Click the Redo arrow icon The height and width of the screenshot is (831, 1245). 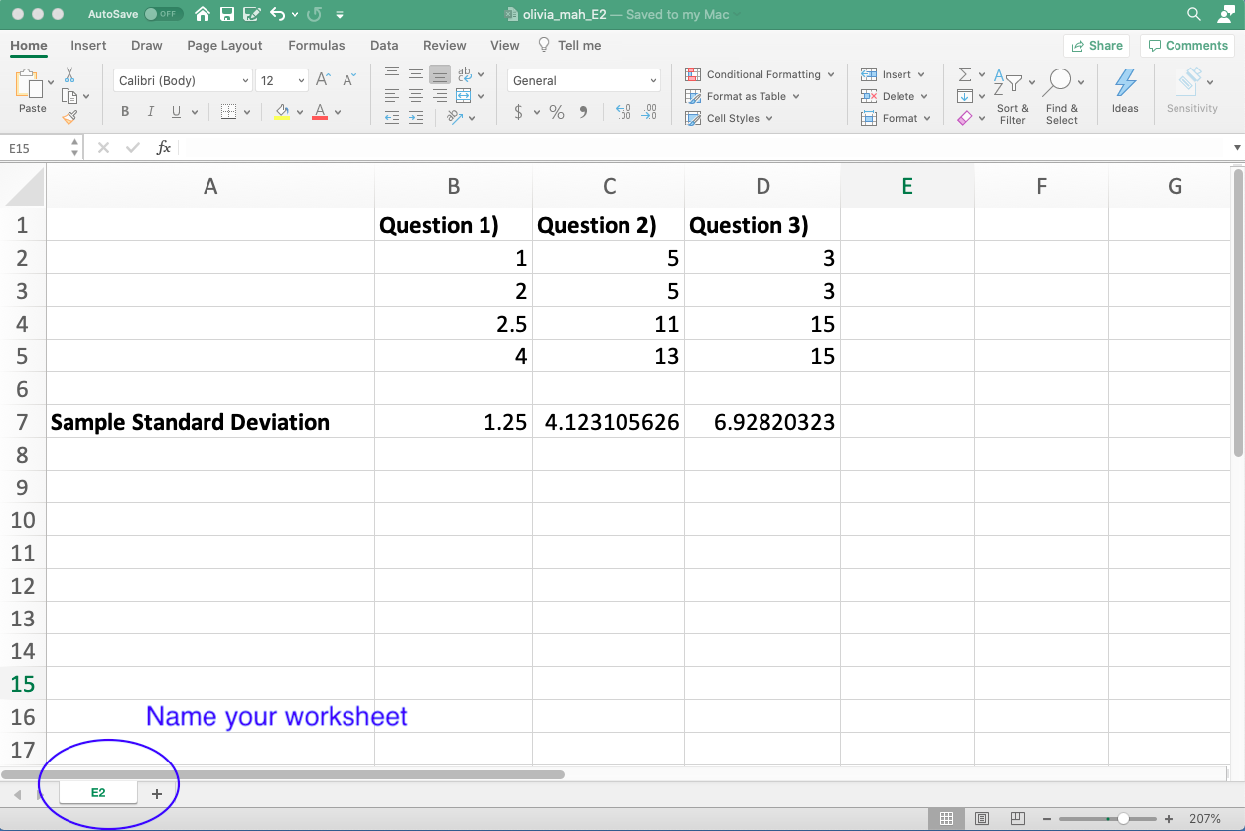(x=314, y=15)
